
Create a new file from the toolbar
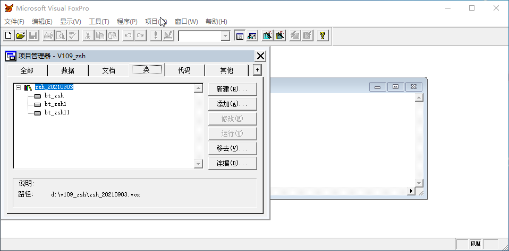pos(9,35)
